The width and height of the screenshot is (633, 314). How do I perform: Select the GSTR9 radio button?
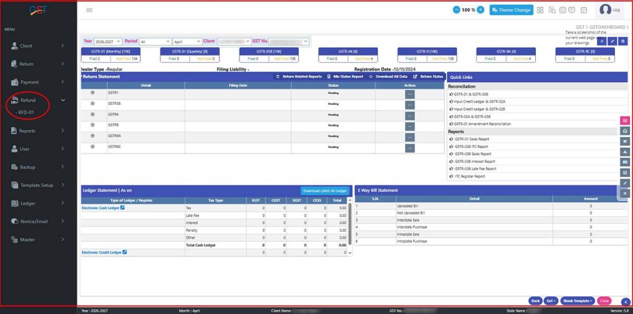(x=93, y=125)
